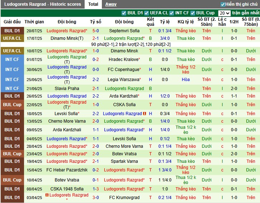Click the red card icon beside Ludogorets in the 18/05/25 row

[145, 114]
